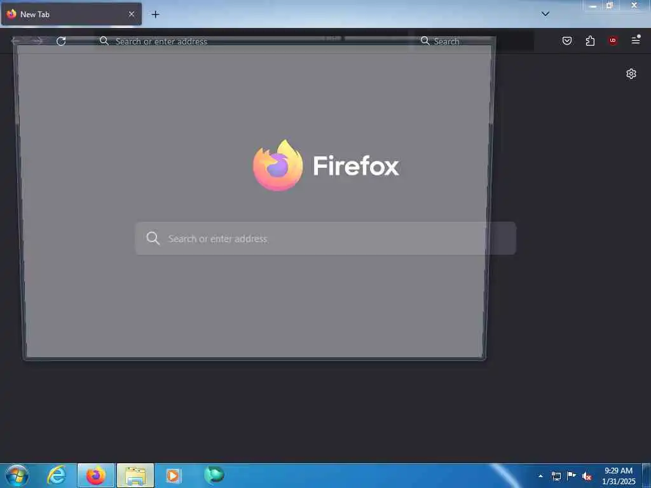The image size is (651, 488).
Task: Open the muted volume tray icon
Action: pos(587,477)
